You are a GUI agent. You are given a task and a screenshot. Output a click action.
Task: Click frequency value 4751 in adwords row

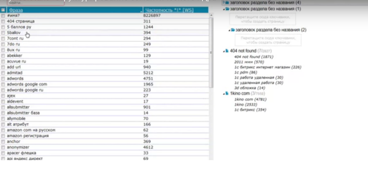coord(148,79)
